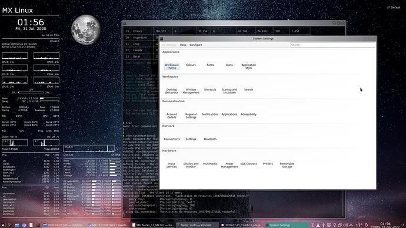Open the Settings module under Network
Screen dimensions: 406x228
(191, 139)
